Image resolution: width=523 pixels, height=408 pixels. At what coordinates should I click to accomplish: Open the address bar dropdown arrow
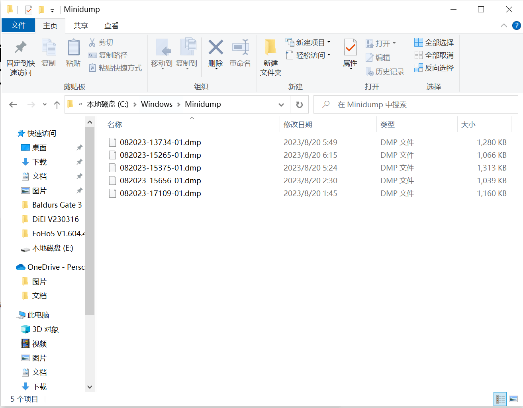[281, 104]
